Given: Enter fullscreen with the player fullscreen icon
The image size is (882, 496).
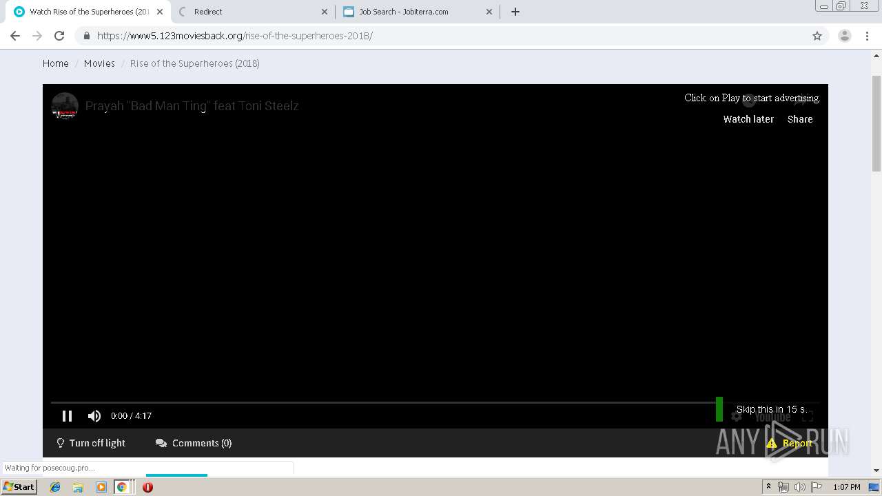Looking at the screenshot, I should (808, 416).
